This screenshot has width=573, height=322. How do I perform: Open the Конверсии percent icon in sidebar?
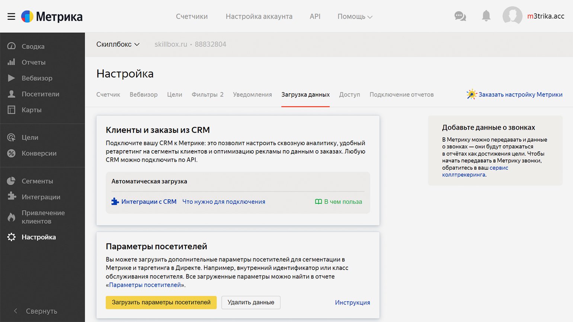tap(12, 153)
